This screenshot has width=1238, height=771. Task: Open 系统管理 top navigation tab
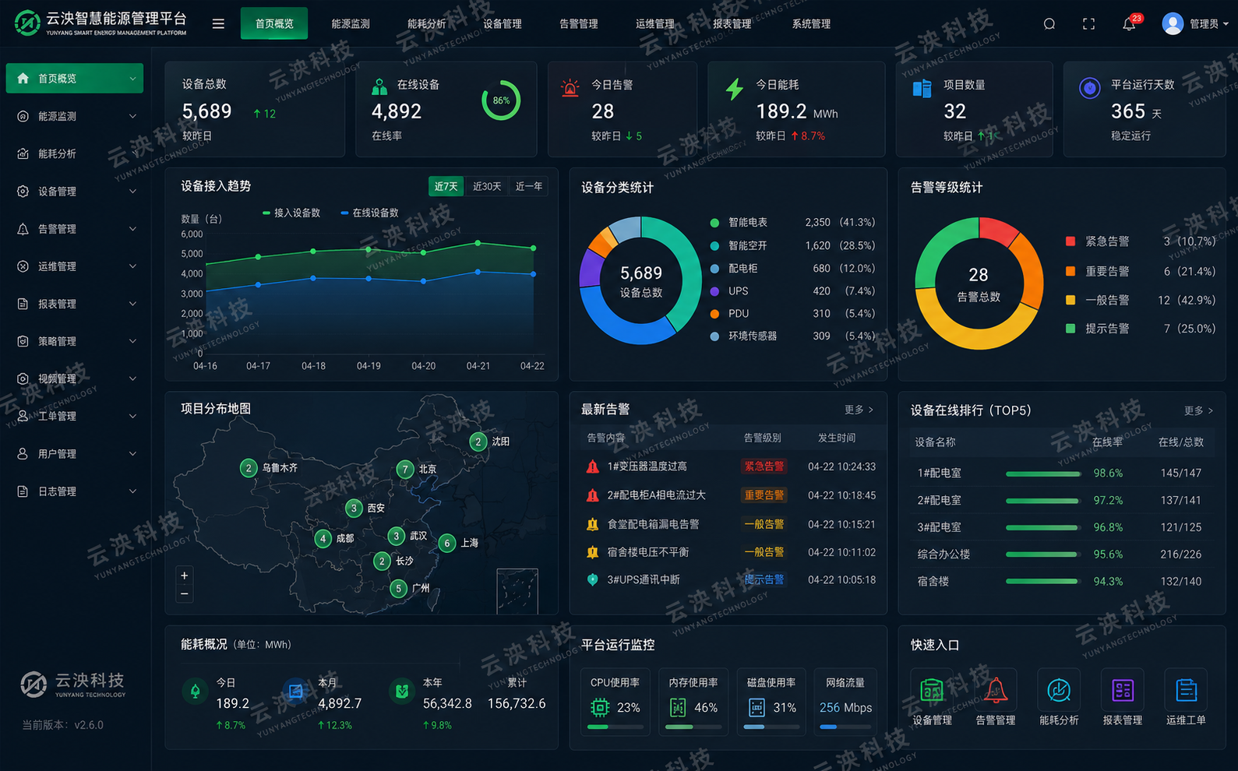click(x=811, y=24)
